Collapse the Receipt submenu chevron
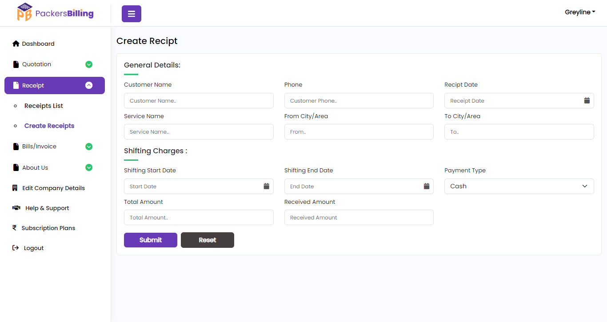607x322 pixels. [x=89, y=85]
